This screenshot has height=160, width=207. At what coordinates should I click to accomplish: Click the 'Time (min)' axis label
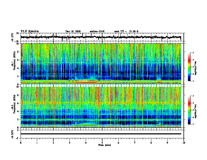point(105,145)
